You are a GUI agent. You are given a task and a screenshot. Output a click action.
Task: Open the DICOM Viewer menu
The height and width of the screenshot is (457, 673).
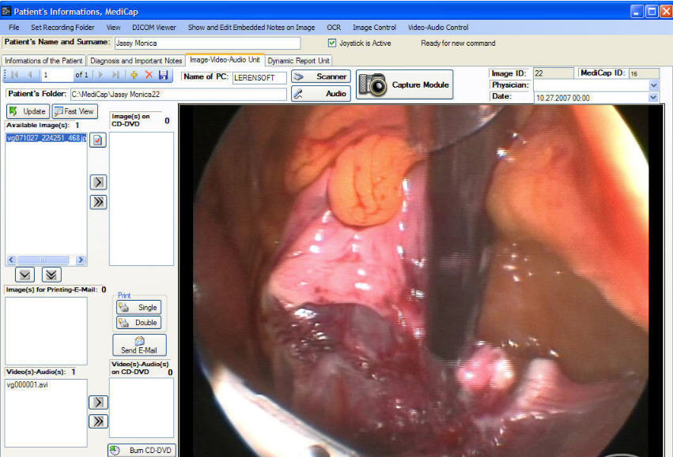(x=153, y=27)
